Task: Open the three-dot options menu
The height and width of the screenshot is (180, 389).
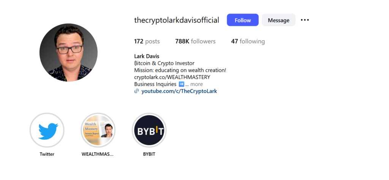Action: pos(305,20)
